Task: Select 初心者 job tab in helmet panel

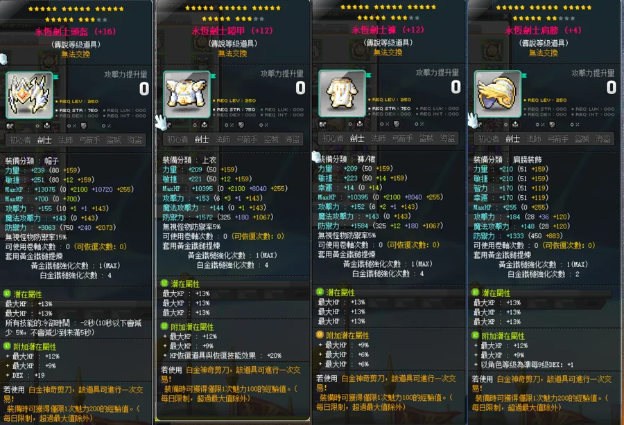Action: pyautogui.click(x=20, y=140)
